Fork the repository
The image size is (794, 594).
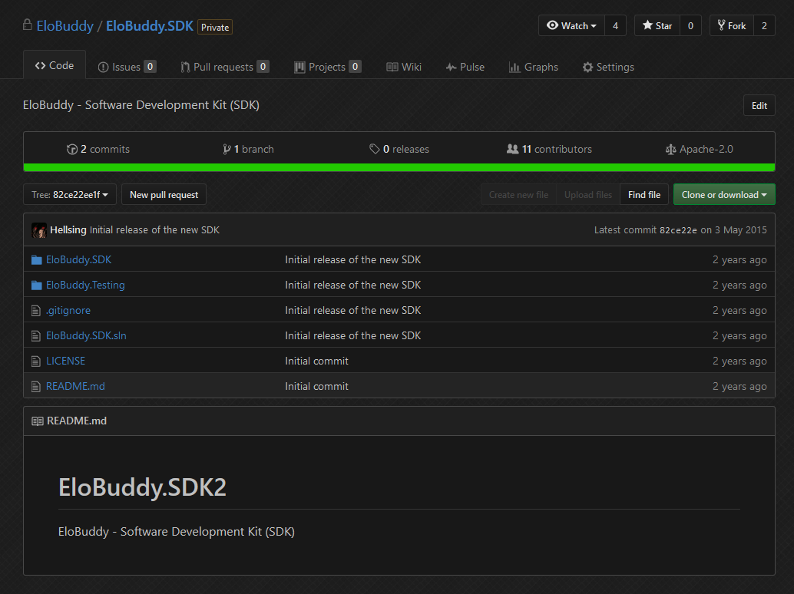click(732, 26)
